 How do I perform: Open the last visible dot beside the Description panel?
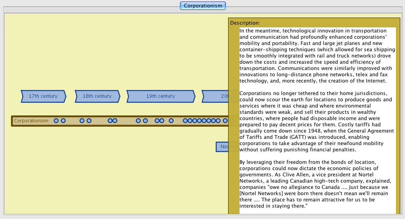pos(225,121)
